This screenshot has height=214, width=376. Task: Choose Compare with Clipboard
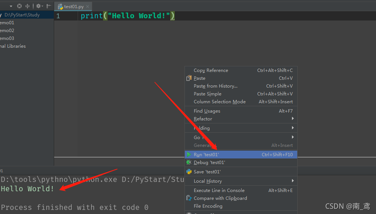(241, 198)
